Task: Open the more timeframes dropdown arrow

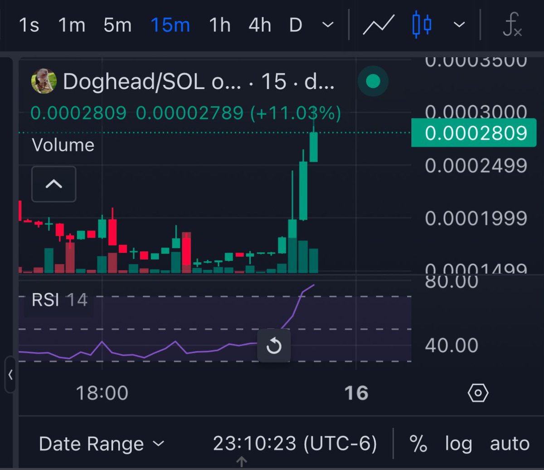Action: tap(328, 24)
